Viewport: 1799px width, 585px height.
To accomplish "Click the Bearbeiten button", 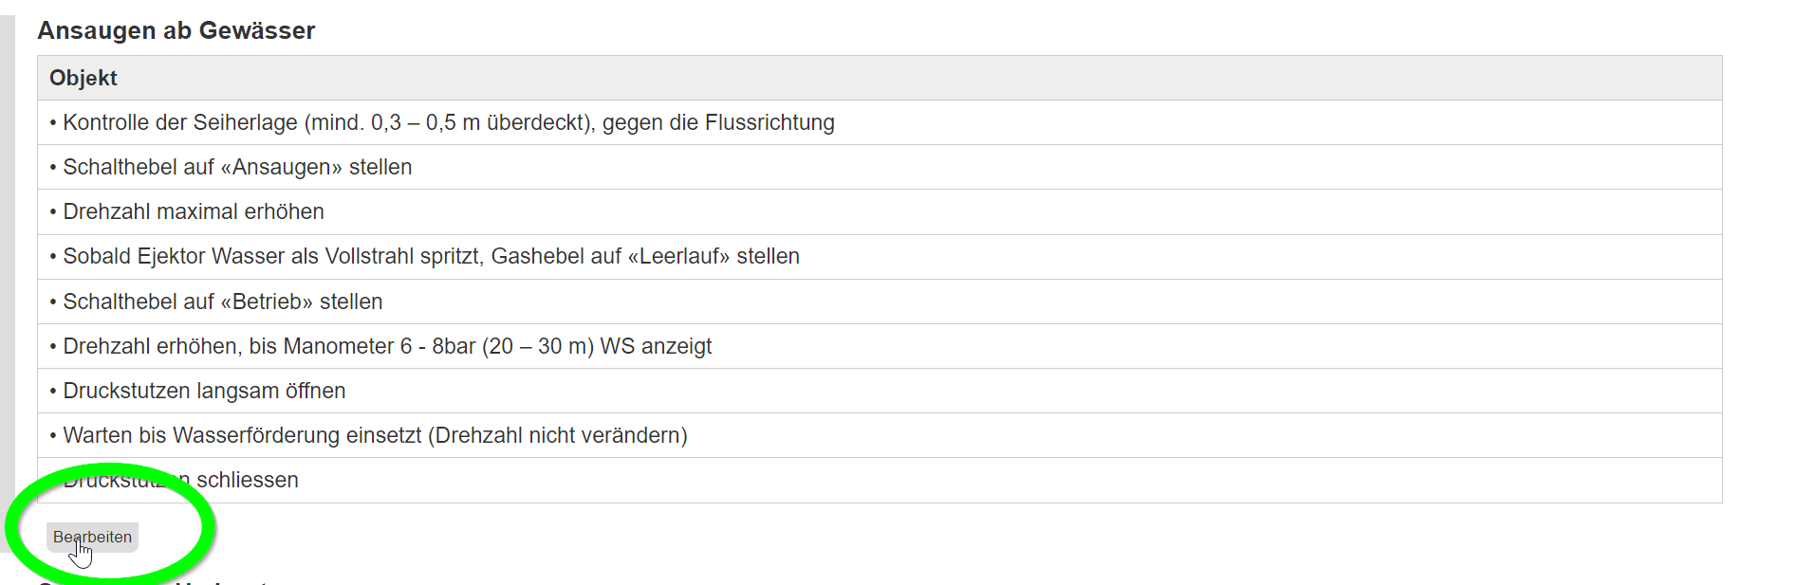I will point(92,537).
